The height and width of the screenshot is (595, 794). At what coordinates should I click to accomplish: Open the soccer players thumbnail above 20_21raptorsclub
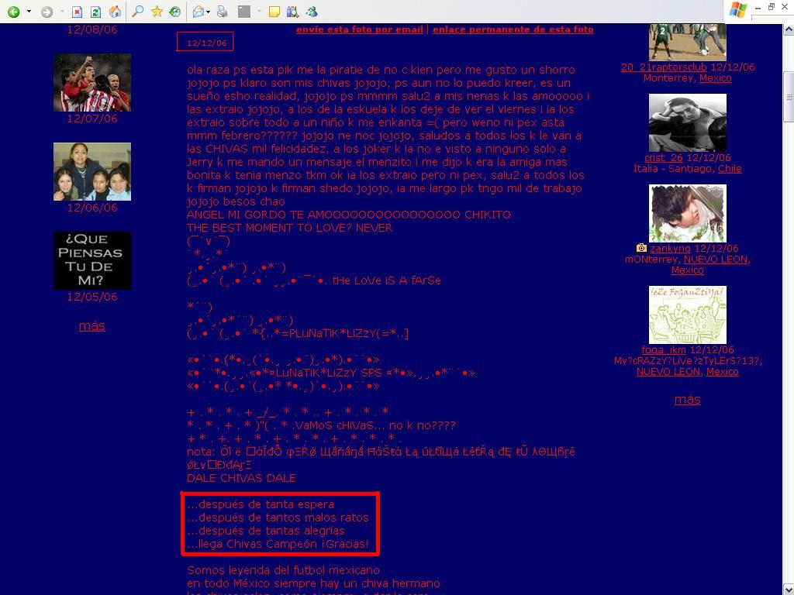(x=688, y=43)
